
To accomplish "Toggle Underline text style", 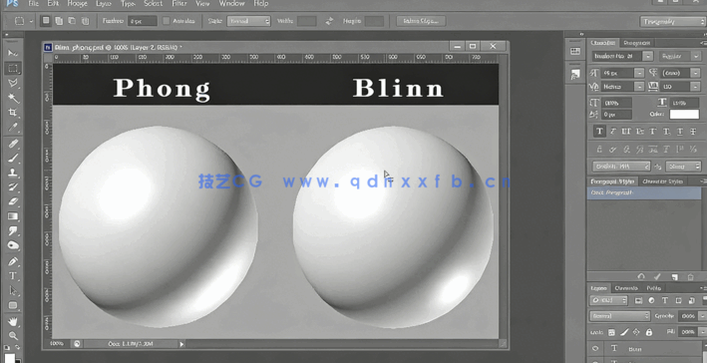I will pos(680,132).
